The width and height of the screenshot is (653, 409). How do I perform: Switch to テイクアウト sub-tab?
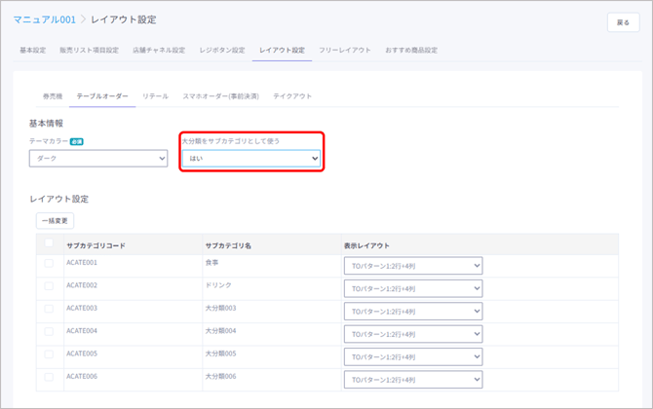[x=292, y=96]
